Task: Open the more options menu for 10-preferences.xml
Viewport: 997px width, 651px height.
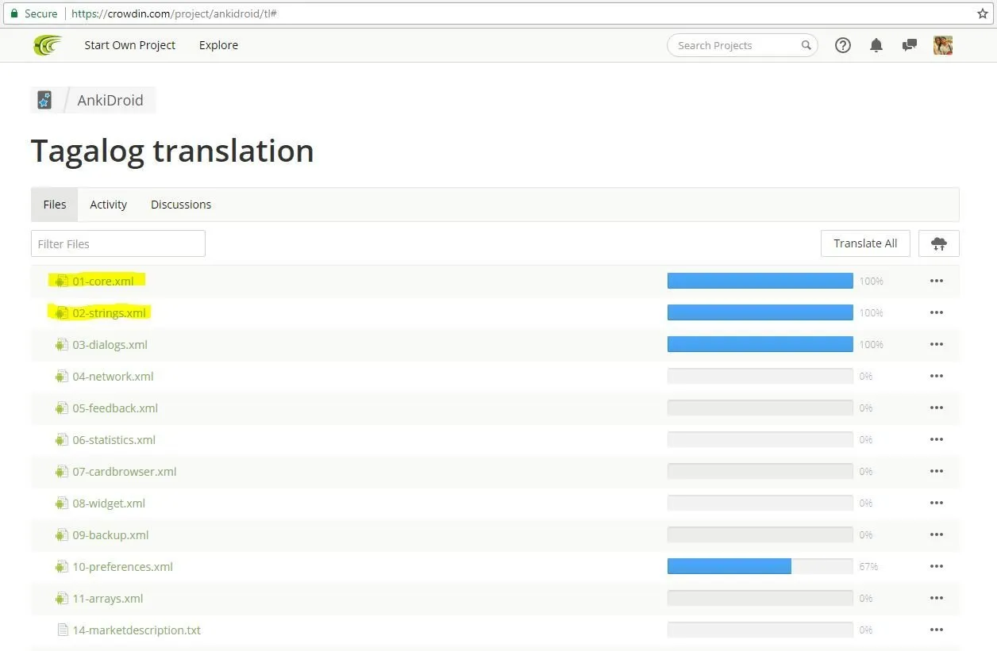Action: 937,566
